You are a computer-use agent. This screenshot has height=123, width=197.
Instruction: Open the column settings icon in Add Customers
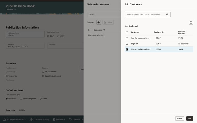pos(191,22)
